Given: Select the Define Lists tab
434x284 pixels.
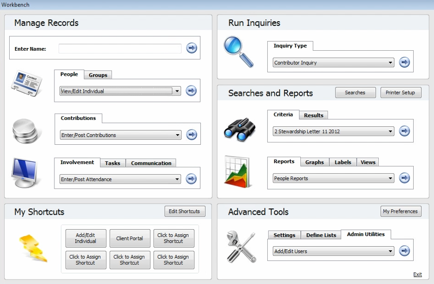Looking at the screenshot, I should [x=321, y=235].
